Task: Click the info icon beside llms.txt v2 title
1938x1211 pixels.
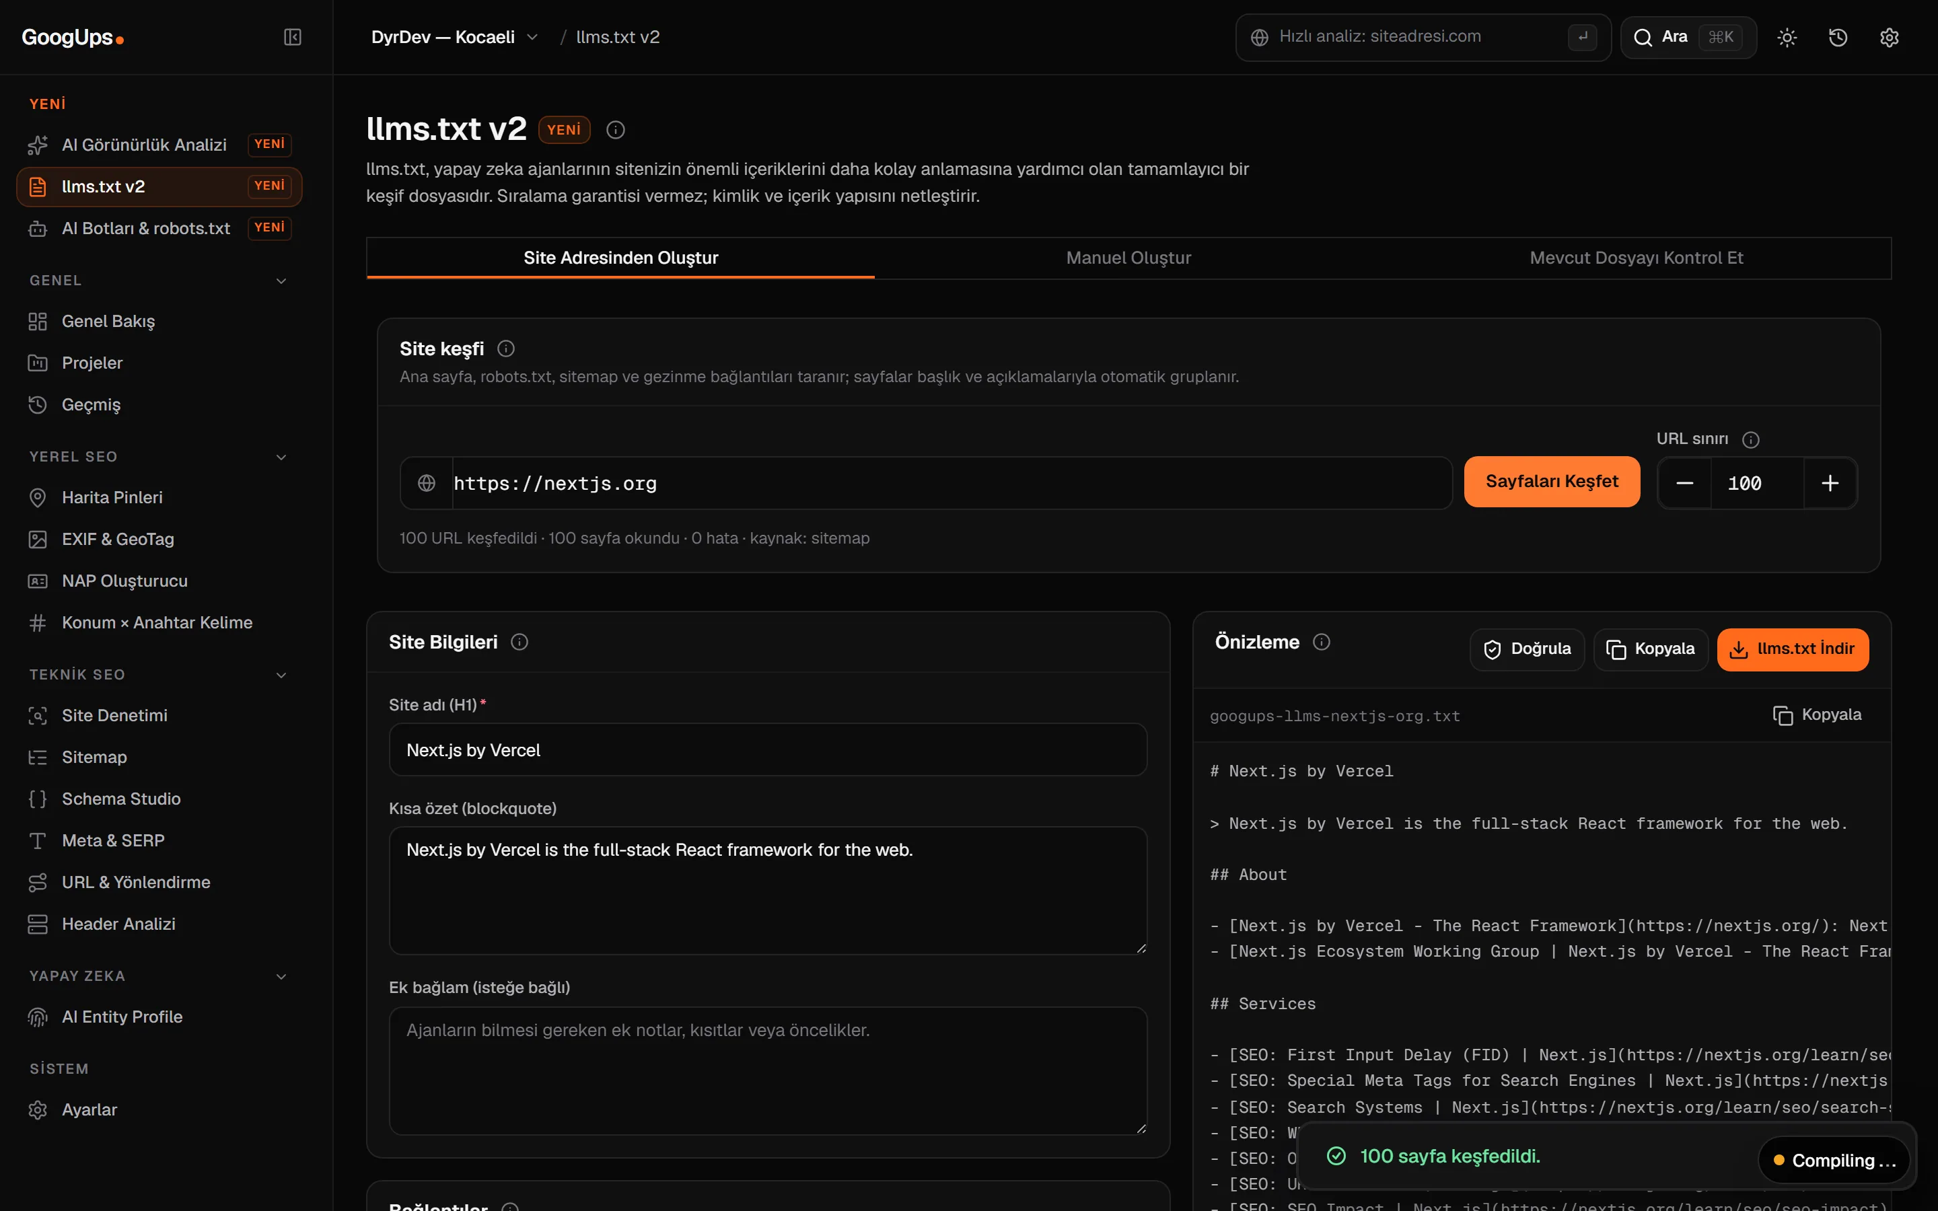Action: click(x=615, y=130)
